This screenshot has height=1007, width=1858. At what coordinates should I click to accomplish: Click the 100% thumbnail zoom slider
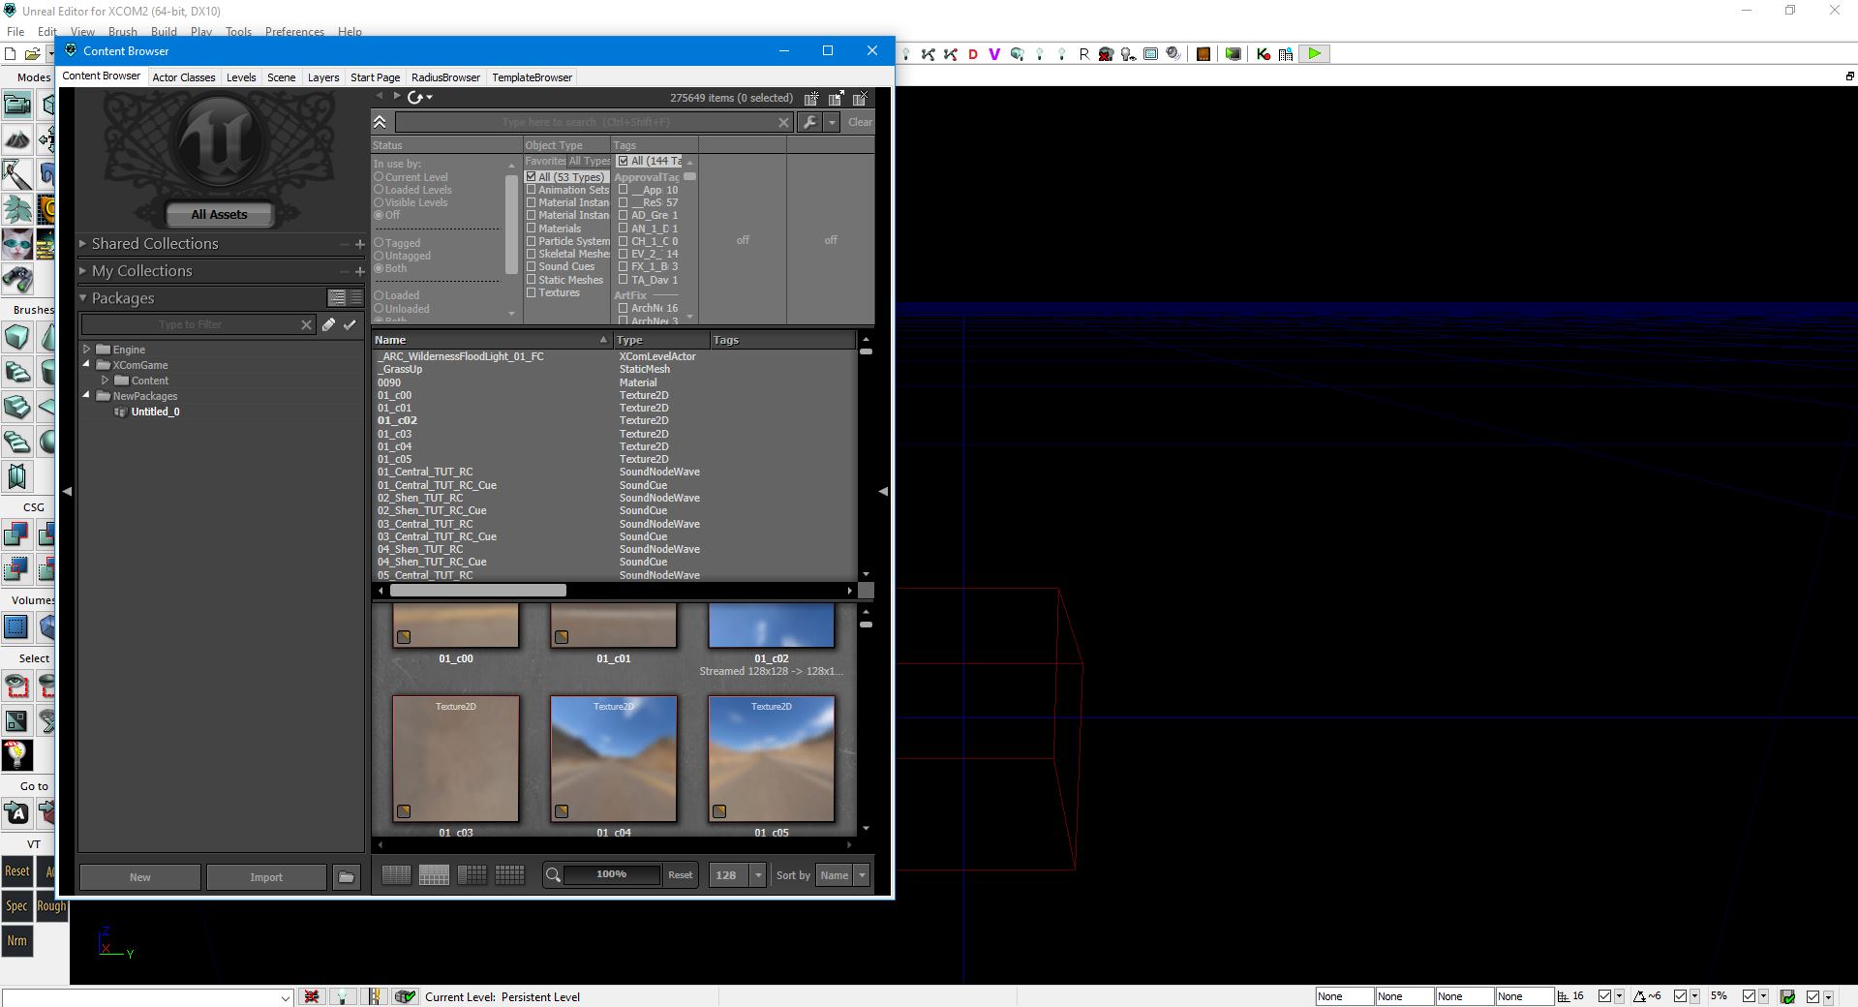611,874
